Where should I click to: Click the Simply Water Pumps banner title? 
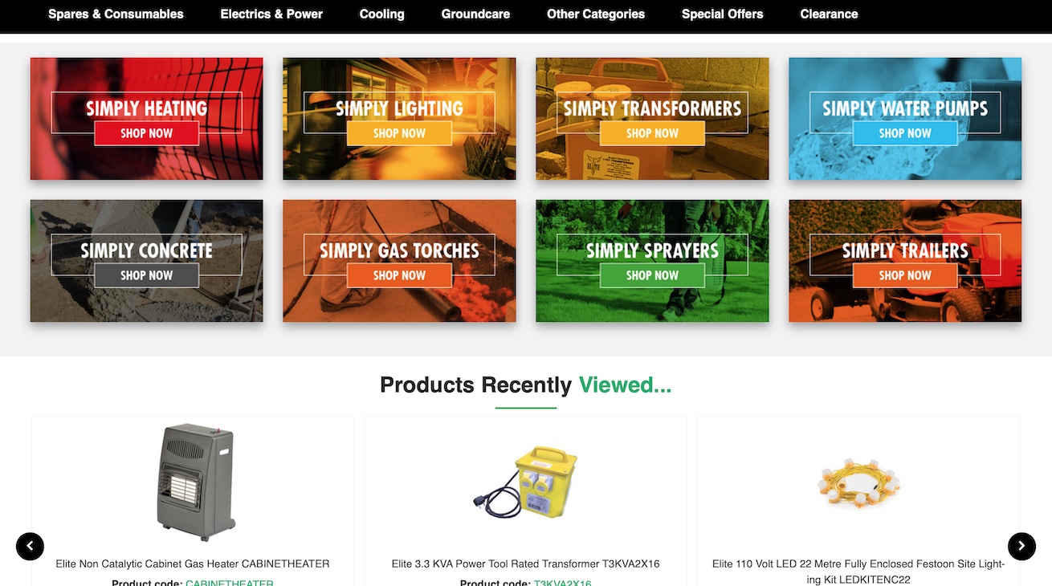pyautogui.click(x=905, y=108)
